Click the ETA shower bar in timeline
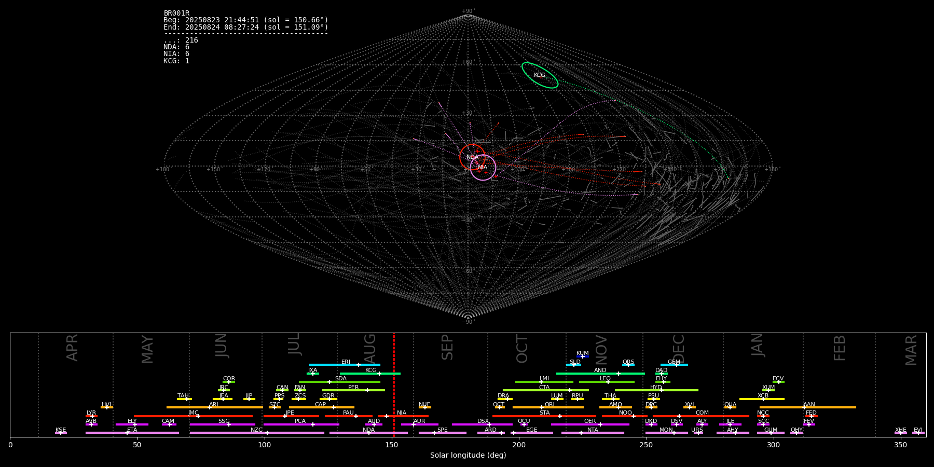The width and height of the screenshot is (934, 467). click(x=132, y=433)
